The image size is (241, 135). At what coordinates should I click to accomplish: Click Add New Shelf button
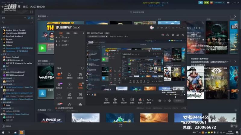137,12
